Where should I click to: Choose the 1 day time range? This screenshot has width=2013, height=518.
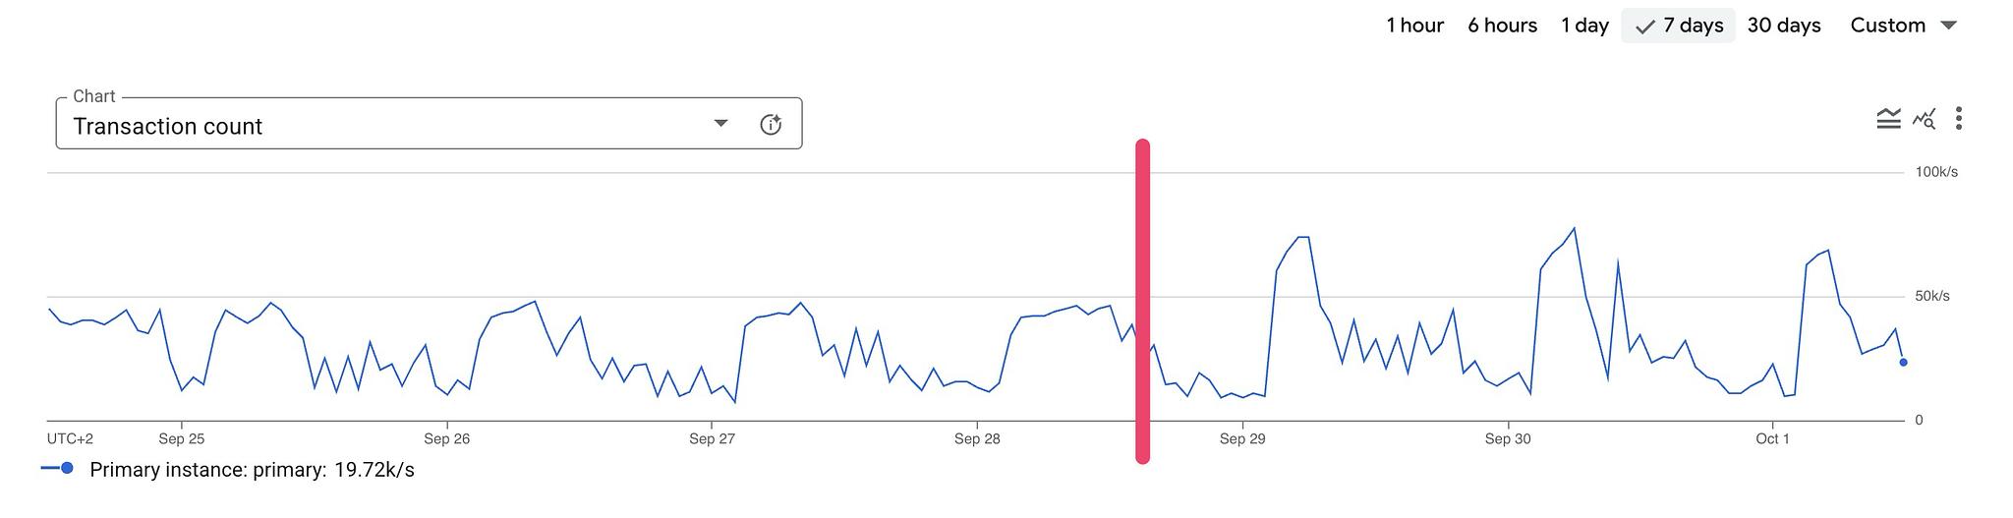pos(1584,26)
